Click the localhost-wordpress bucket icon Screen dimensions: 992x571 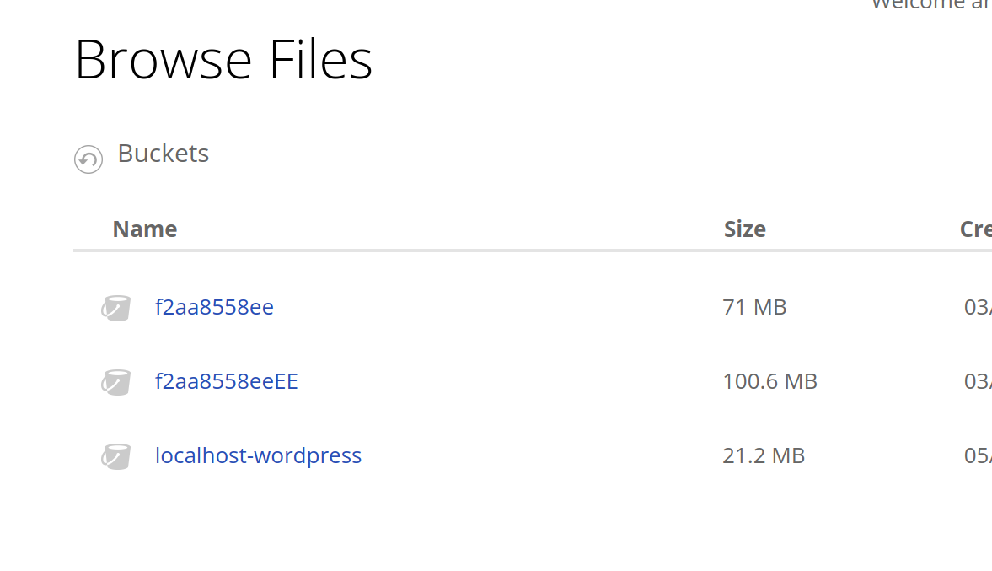(x=116, y=456)
